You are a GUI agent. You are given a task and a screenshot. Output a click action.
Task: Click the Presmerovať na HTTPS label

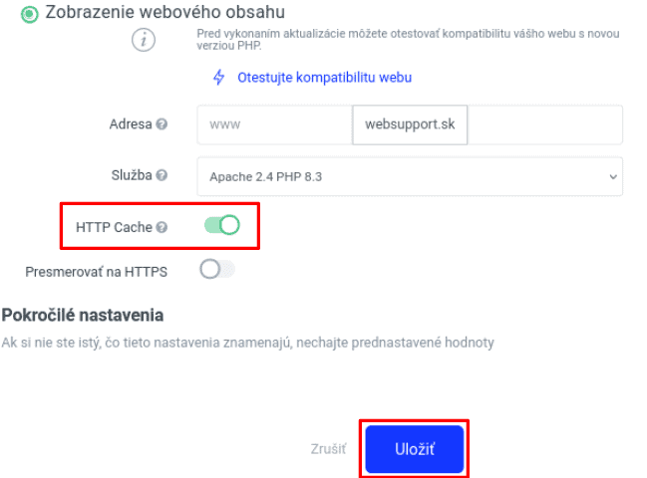(96, 271)
